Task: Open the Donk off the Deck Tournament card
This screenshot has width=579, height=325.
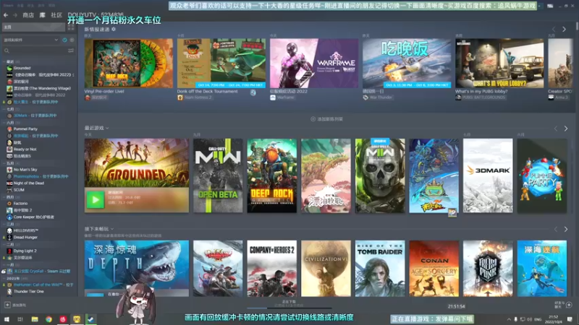Action: [221, 64]
